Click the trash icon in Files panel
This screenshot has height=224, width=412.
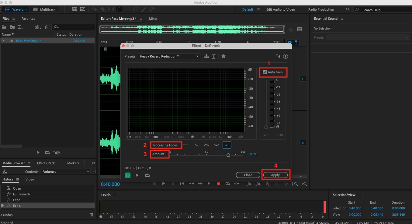pyautogui.click(x=47, y=27)
